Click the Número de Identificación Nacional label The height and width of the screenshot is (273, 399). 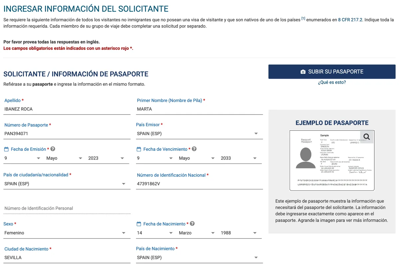171,175
